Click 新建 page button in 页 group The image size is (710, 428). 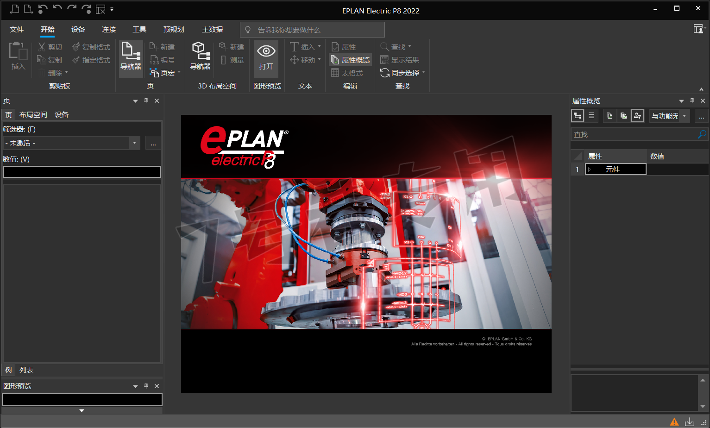pyautogui.click(x=162, y=47)
